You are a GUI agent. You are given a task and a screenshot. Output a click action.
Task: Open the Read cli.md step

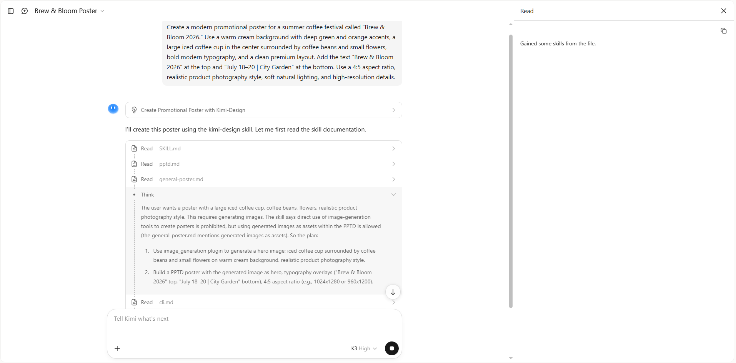click(263, 302)
